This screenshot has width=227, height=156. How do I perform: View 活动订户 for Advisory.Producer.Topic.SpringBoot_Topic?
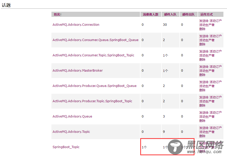(215, 97)
